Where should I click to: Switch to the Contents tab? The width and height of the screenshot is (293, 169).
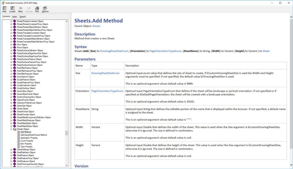click(x=6, y=16)
